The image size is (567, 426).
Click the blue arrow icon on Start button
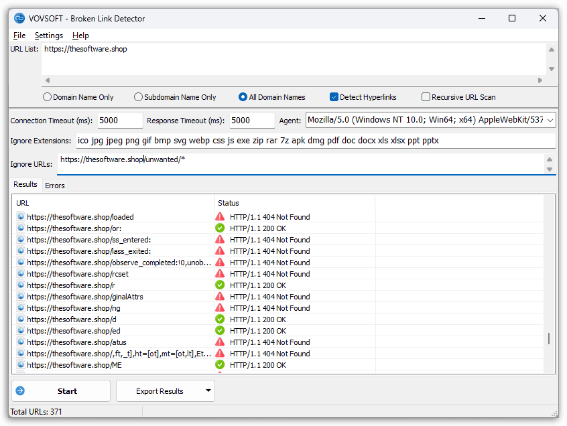20,390
